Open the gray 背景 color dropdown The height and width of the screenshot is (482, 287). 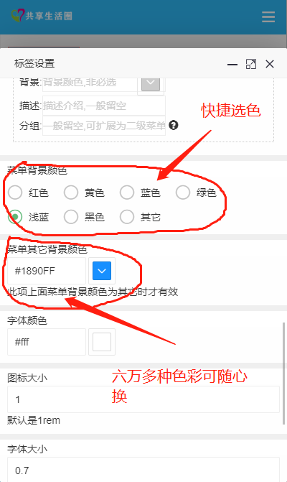tap(151, 83)
